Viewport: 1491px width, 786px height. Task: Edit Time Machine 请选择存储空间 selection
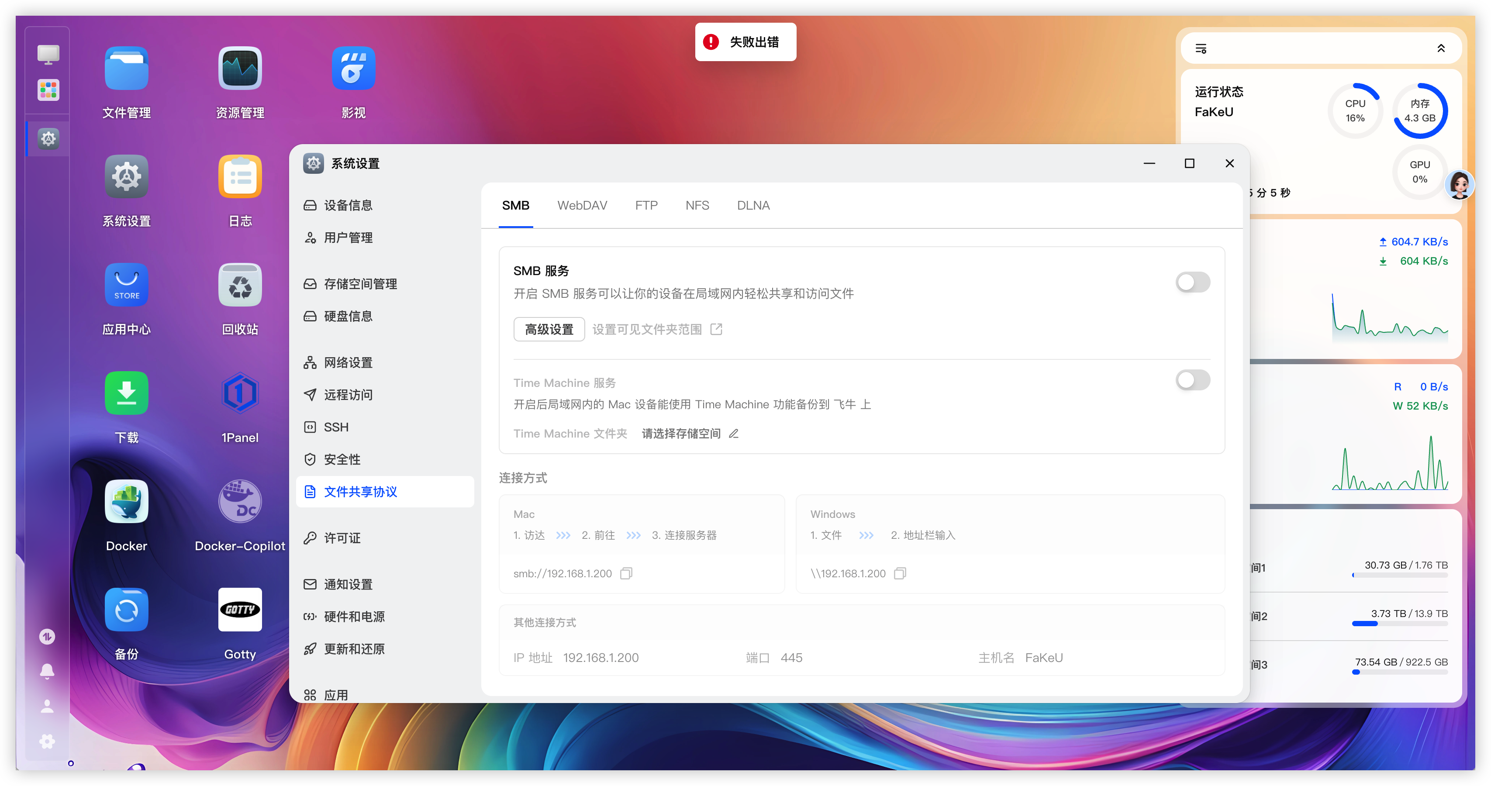[733, 434]
